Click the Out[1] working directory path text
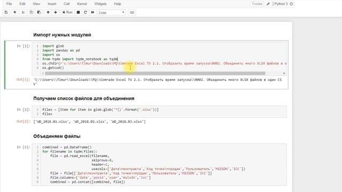The width and height of the screenshot is (342, 192). [158, 82]
